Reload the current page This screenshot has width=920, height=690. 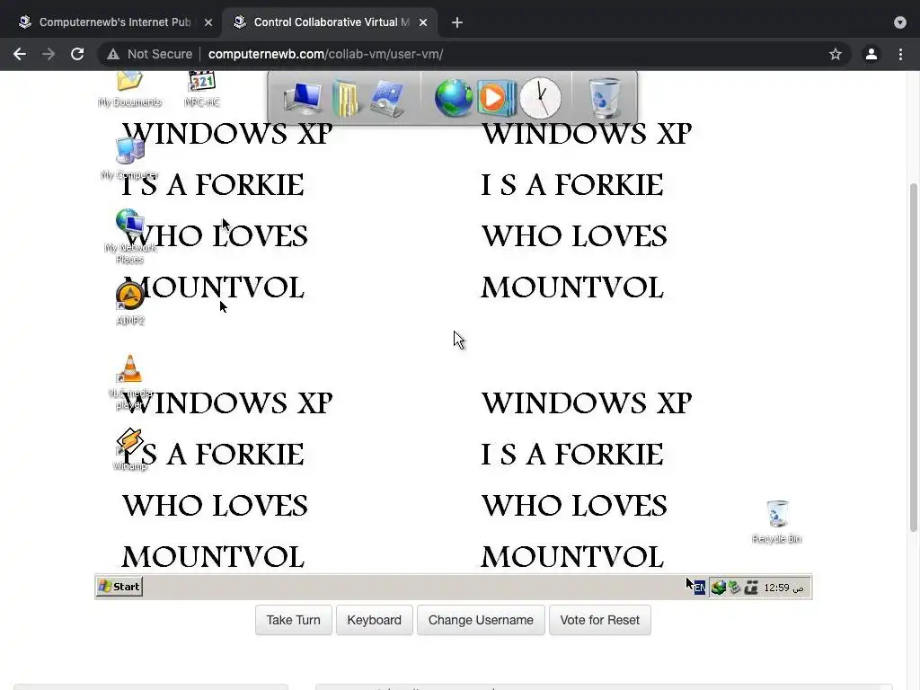tap(77, 54)
